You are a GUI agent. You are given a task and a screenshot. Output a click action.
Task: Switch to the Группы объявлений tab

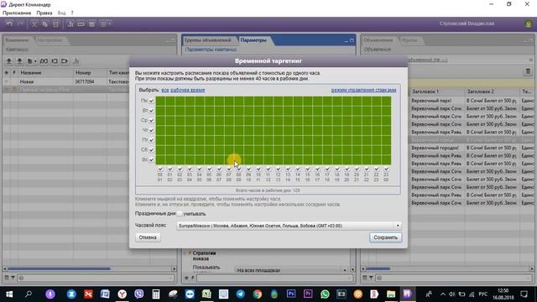tap(208, 40)
